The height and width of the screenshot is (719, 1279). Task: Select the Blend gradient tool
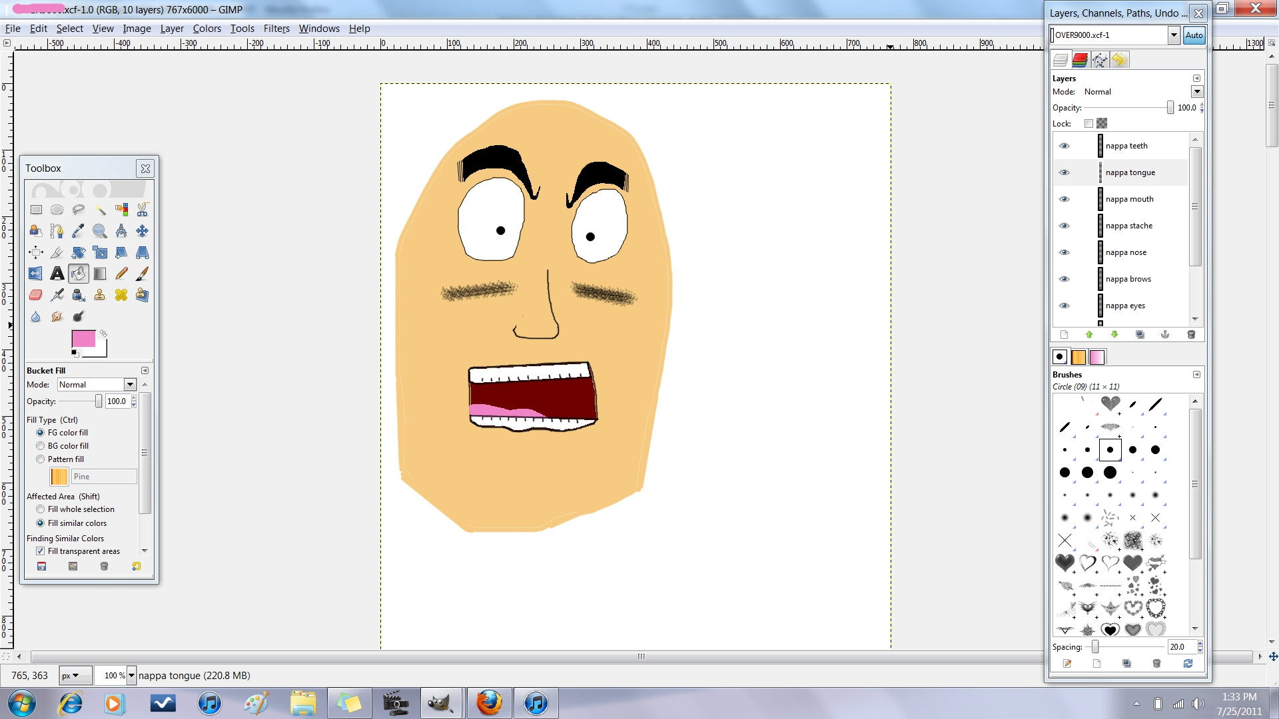pyautogui.click(x=100, y=274)
